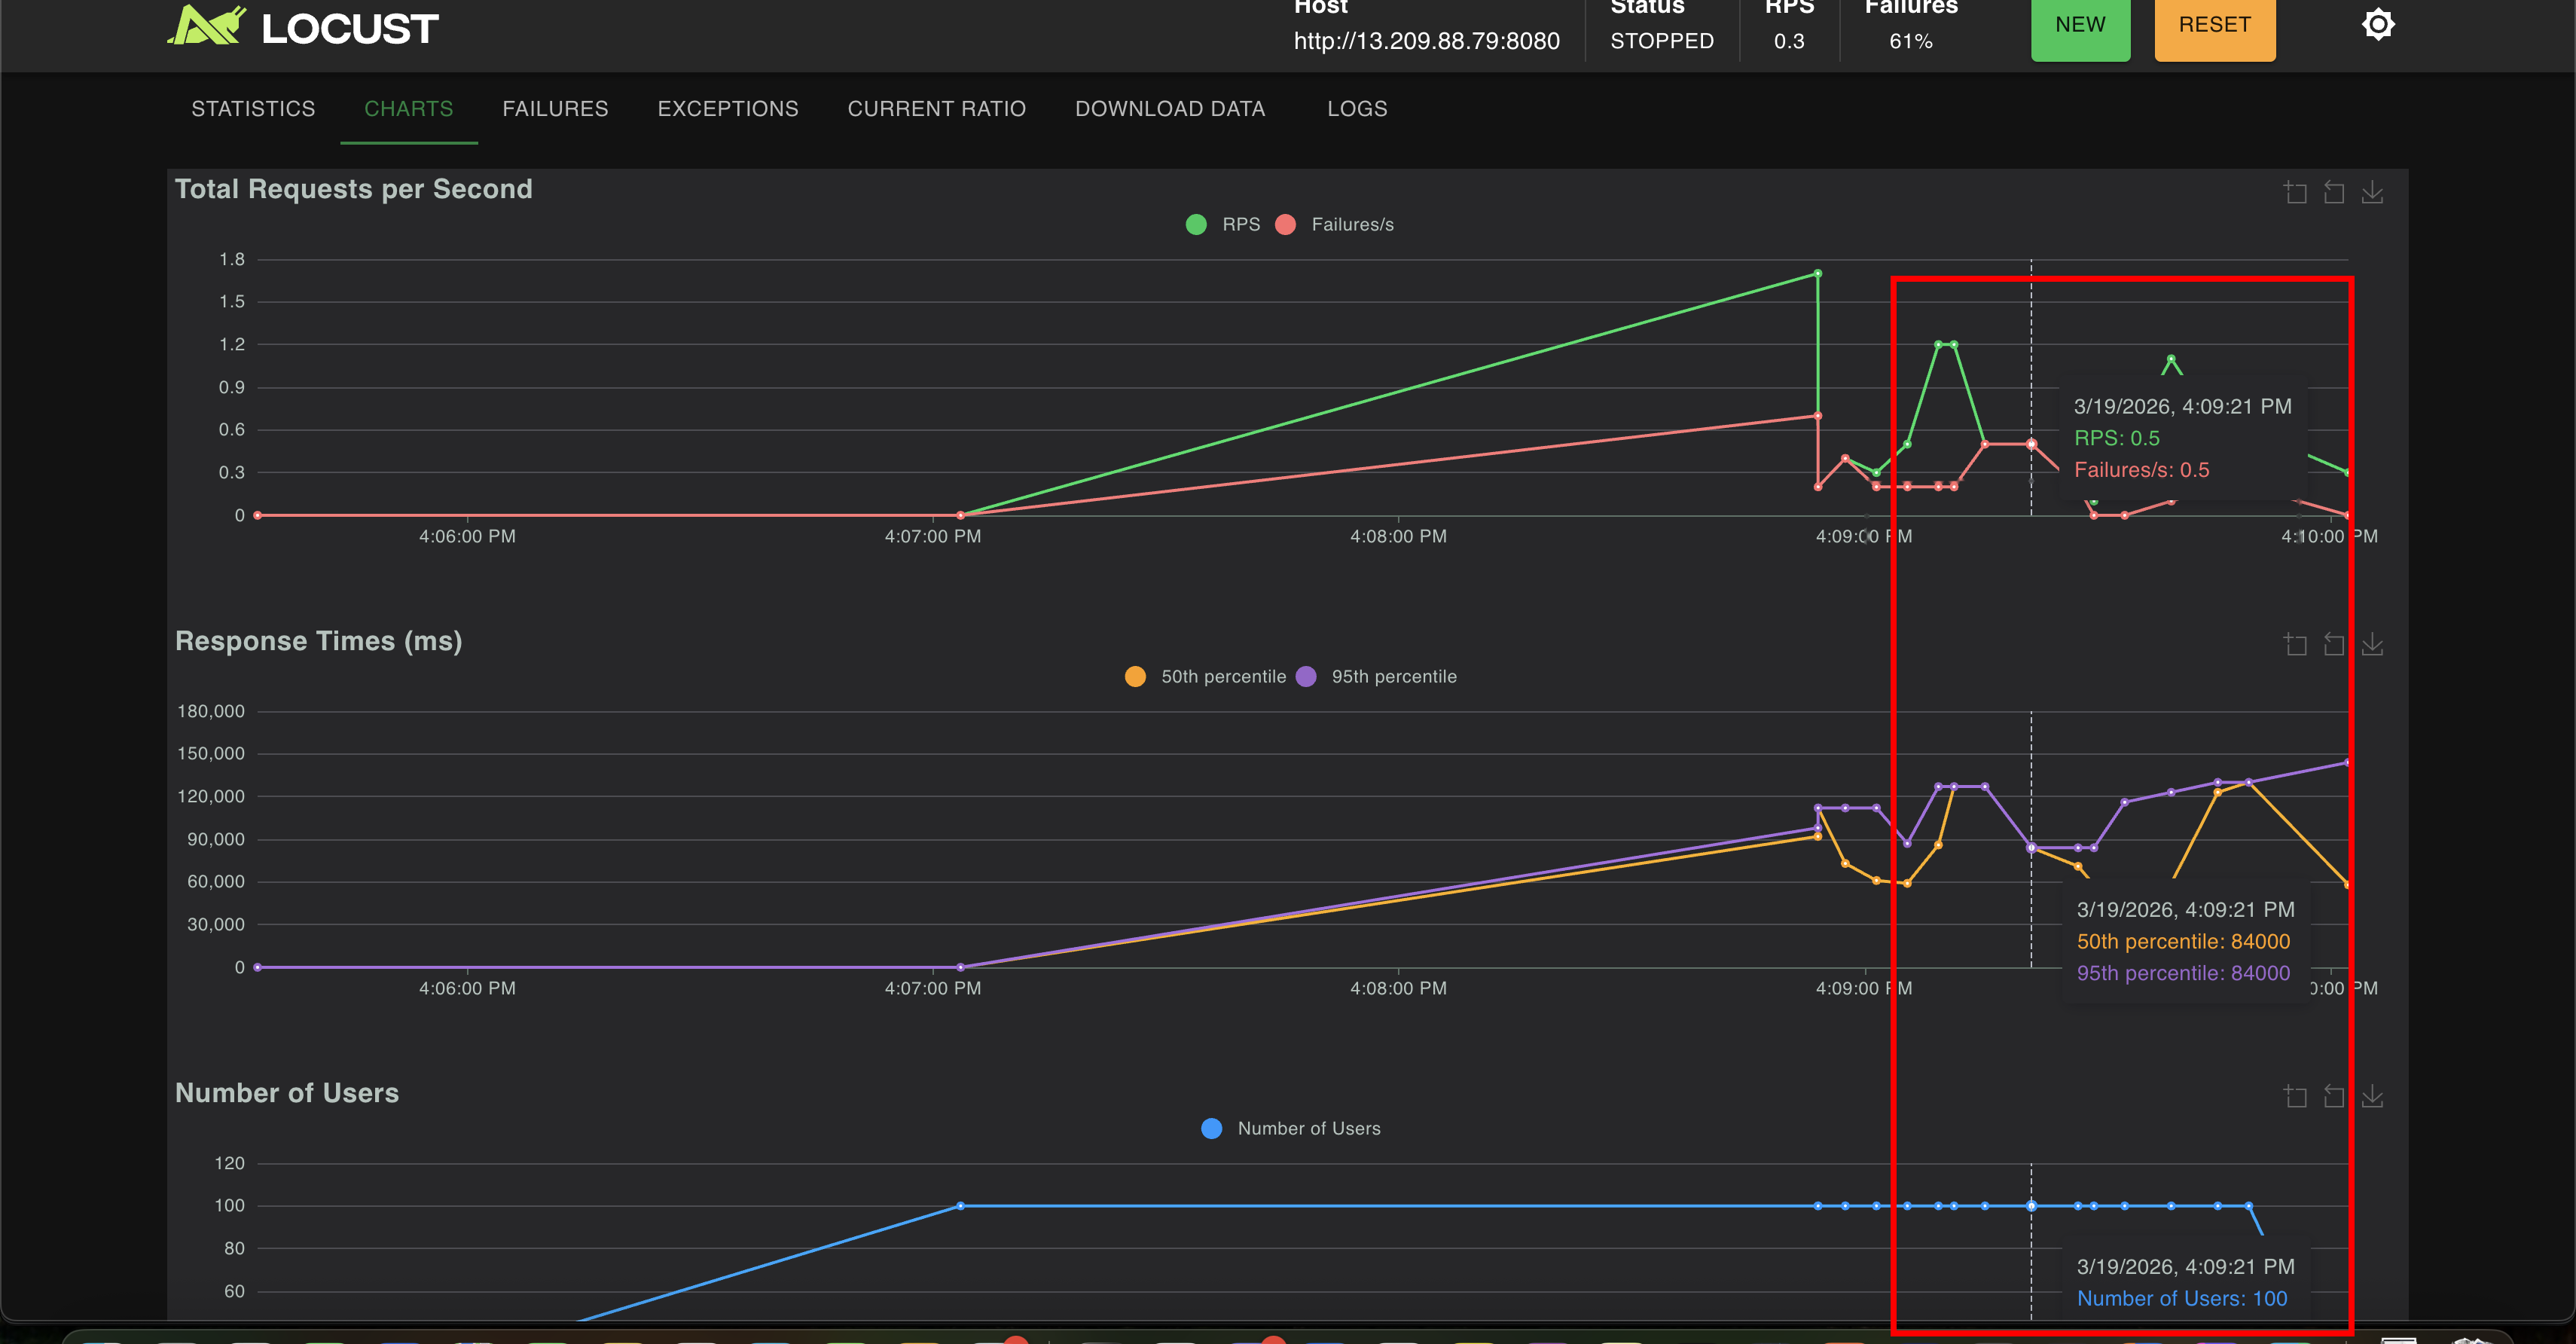The height and width of the screenshot is (1344, 2576).
Task: Click the 1.8 y-axis label
Action: [232, 259]
